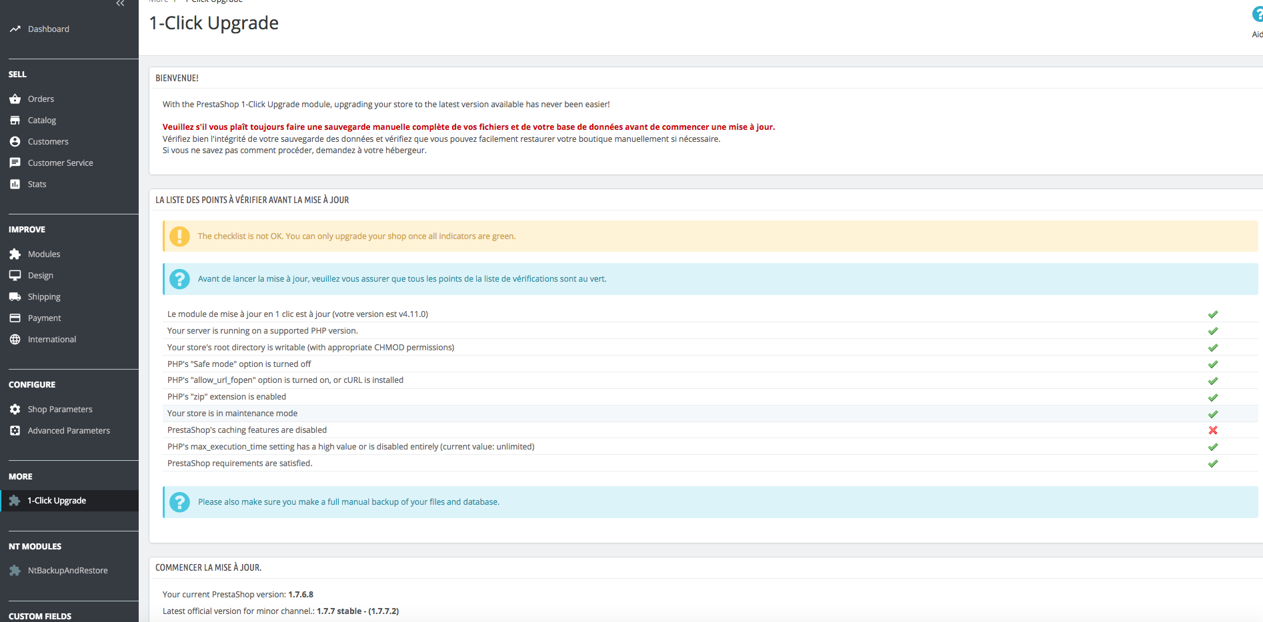Click the green check for max_execution_time

click(x=1213, y=447)
